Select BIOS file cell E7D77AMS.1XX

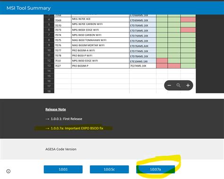pyautogui.click(x=143, y=51)
